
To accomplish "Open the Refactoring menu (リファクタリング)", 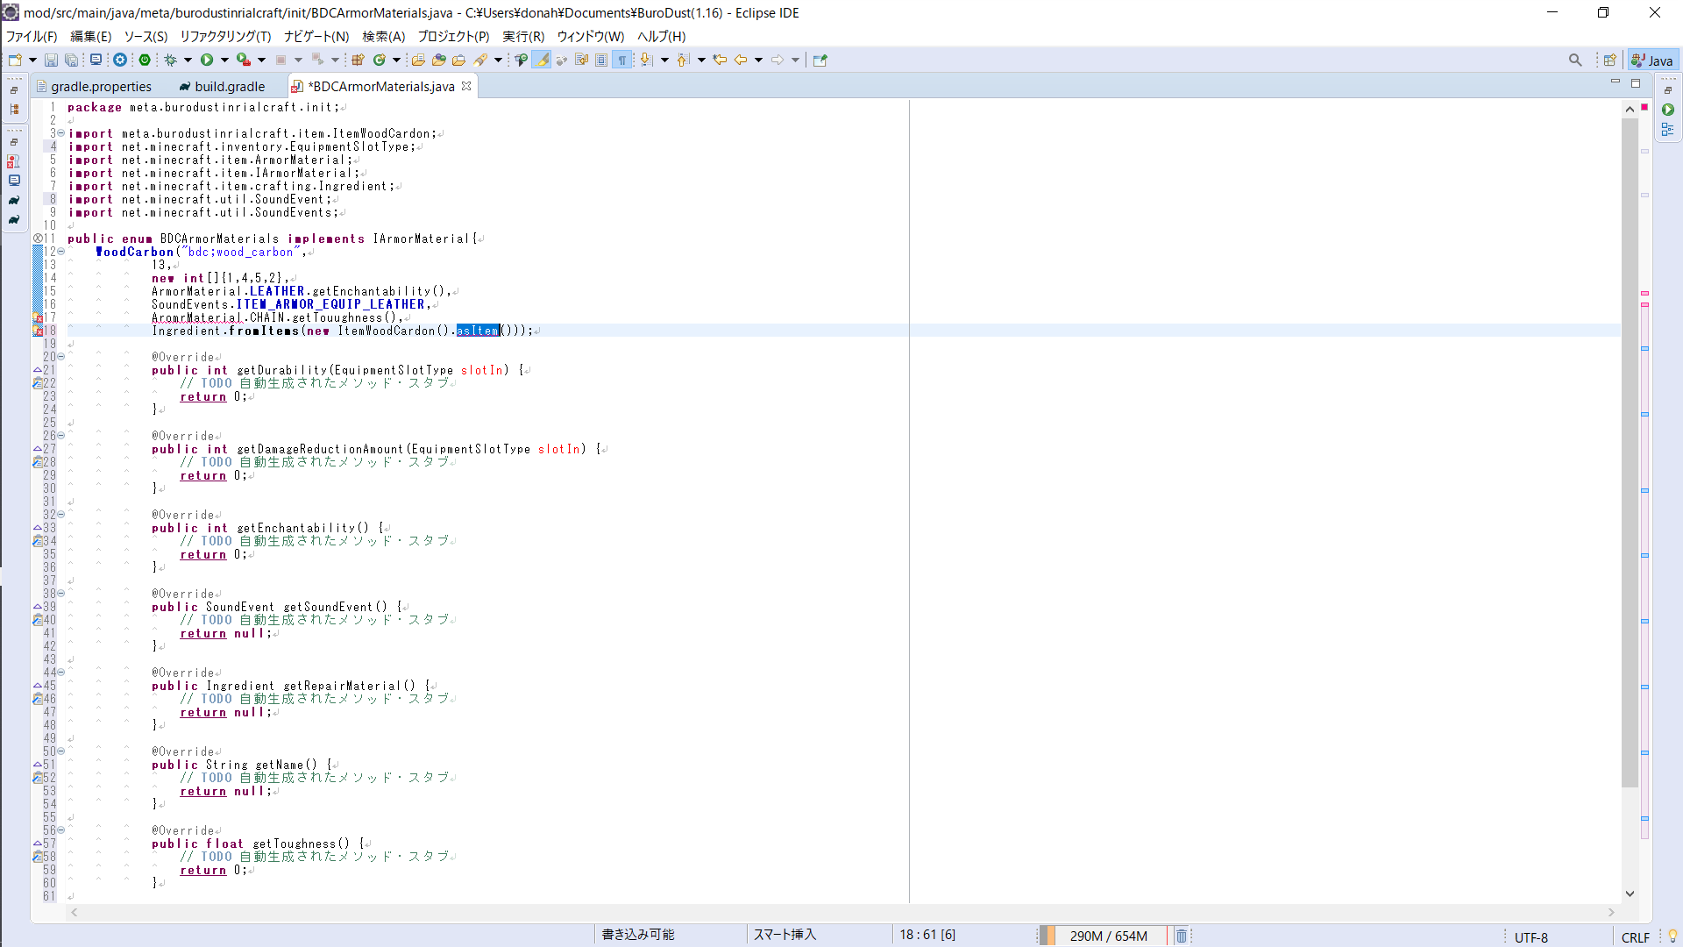I will (x=225, y=36).
